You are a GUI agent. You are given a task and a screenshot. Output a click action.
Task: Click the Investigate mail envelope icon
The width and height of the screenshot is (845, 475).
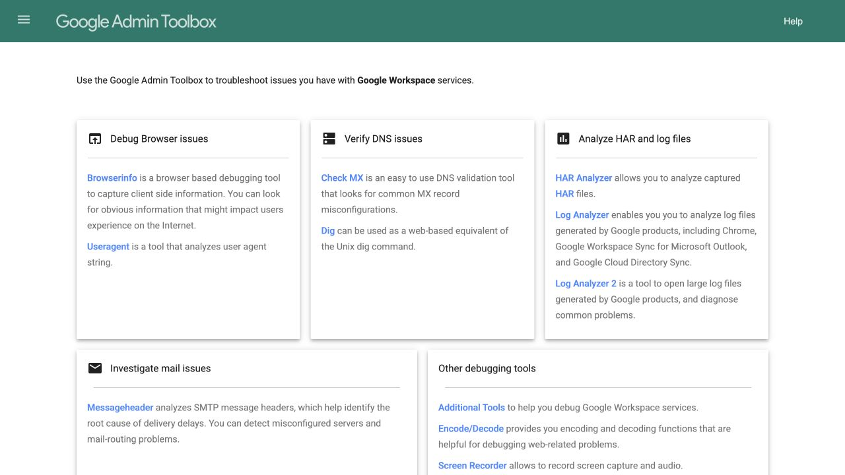tap(95, 368)
